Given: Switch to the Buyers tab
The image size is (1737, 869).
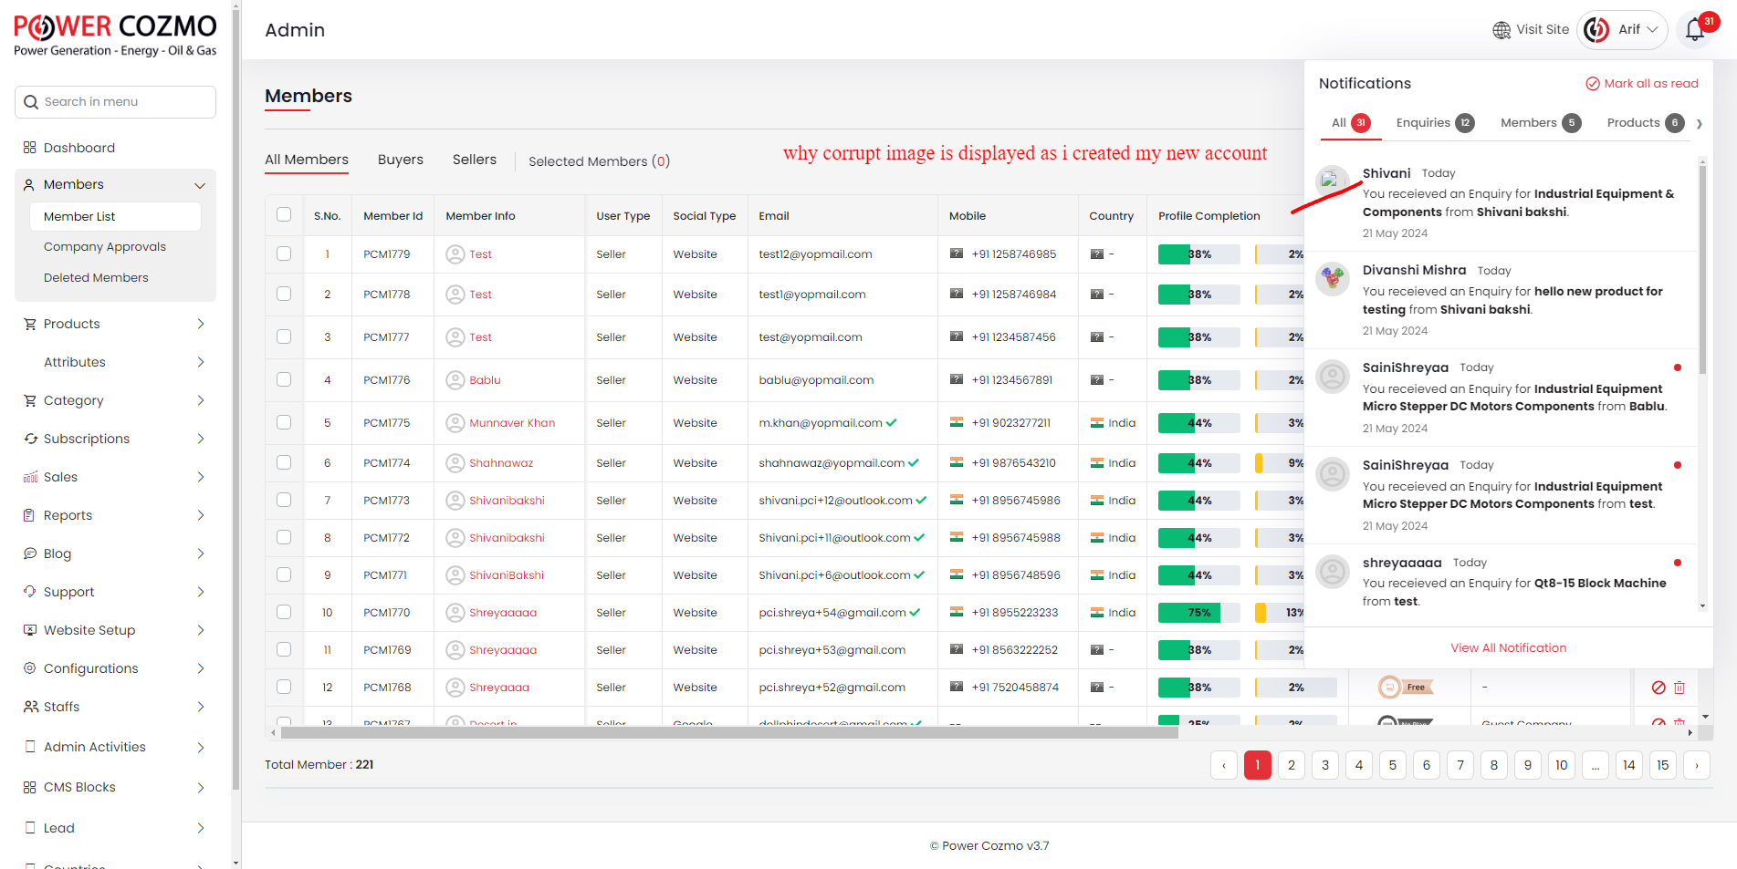Looking at the screenshot, I should pos(400,160).
